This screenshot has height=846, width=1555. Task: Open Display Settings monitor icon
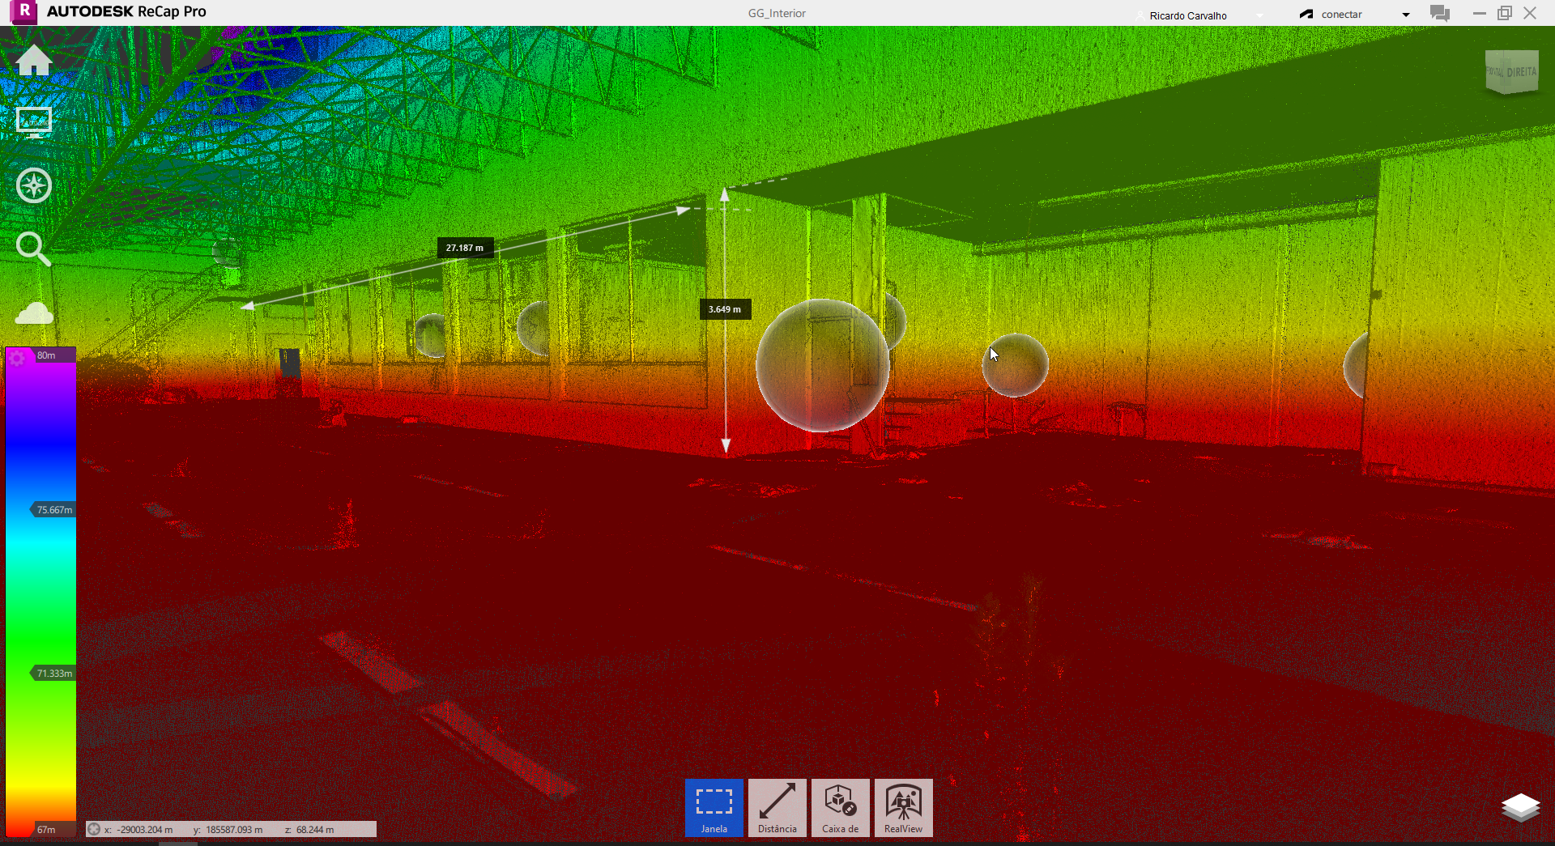[34, 122]
